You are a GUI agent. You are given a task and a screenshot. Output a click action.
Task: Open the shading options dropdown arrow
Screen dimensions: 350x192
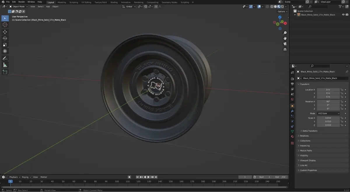(286, 6)
